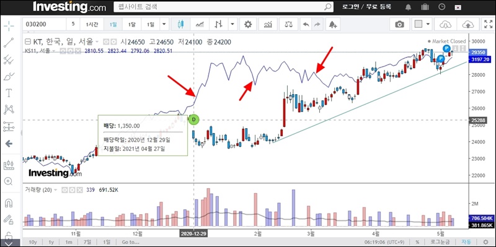Image resolution: width=496 pixels, height=247 pixels.
Task: Collapse the KT legend box toggle
Action: (x=27, y=41)
